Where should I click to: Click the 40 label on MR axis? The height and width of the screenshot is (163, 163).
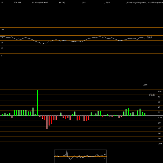click(159, 107)
